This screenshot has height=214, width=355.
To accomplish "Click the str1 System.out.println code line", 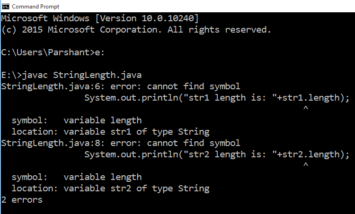I will 216,98.
